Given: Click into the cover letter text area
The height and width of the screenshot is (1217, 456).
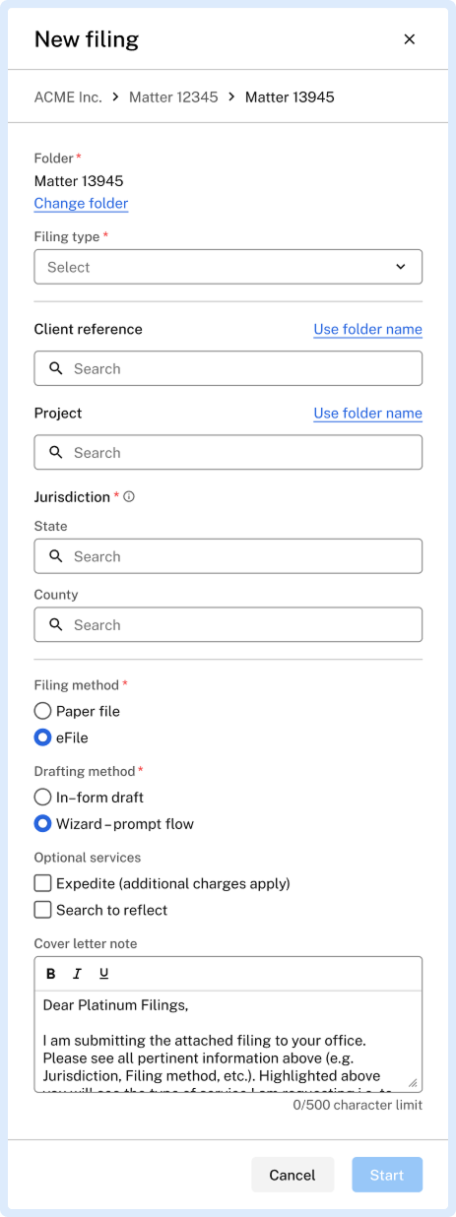Looking at the screenshot, I should tap(228, 1041).
